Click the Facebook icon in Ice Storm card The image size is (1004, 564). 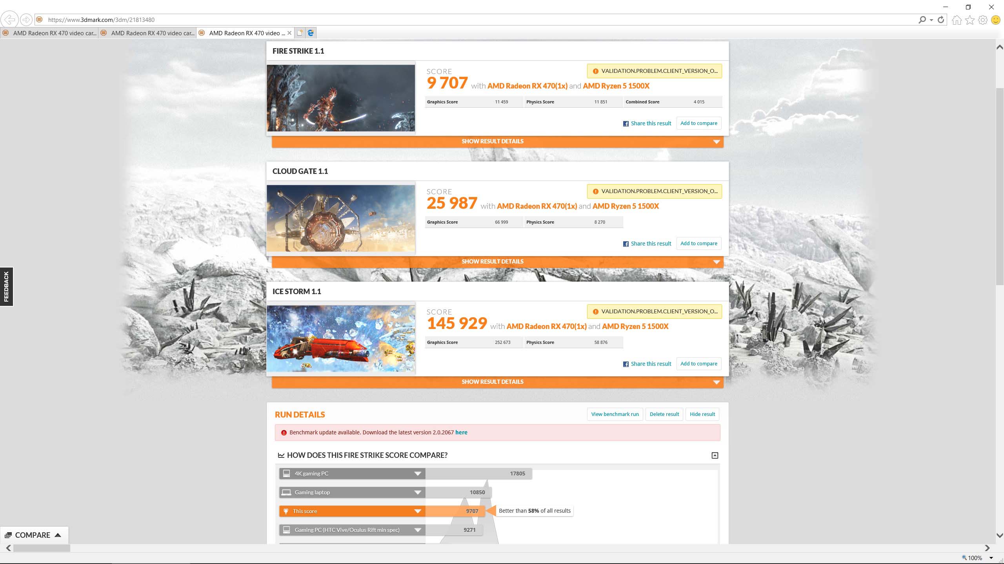(x=626, y=364)
